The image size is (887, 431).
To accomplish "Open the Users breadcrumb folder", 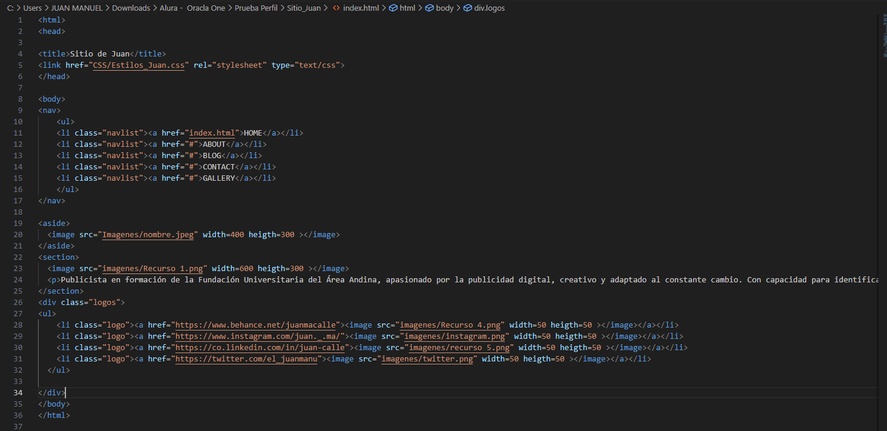I will pyautogui.click(x=32, y=8).
